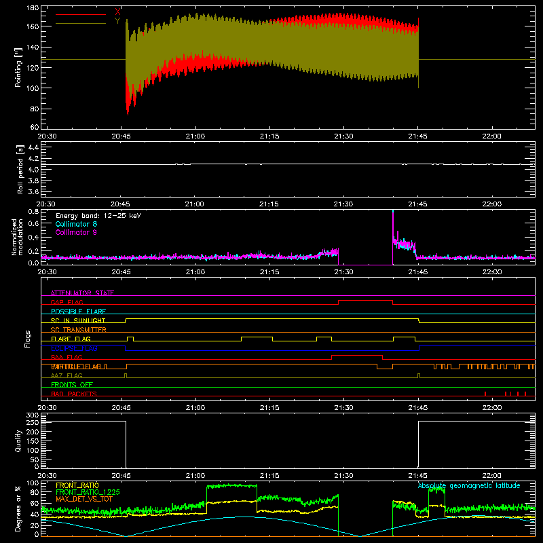This screenshot has height=543, width=543.
Task: Click the 140 value on Pointing axis
Action: [x=33, y=47]
